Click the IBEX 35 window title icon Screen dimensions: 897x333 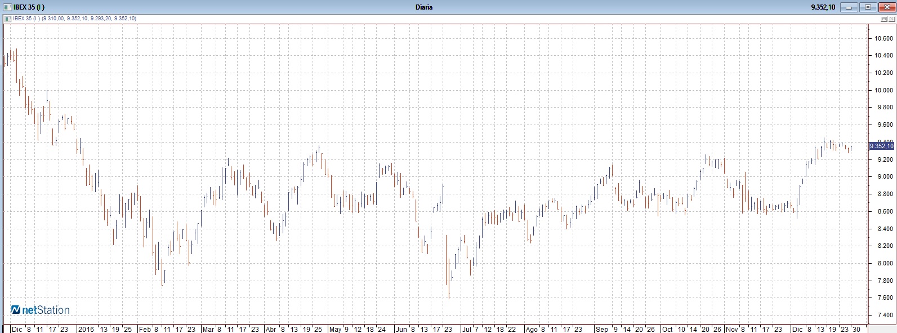(7, 7)
